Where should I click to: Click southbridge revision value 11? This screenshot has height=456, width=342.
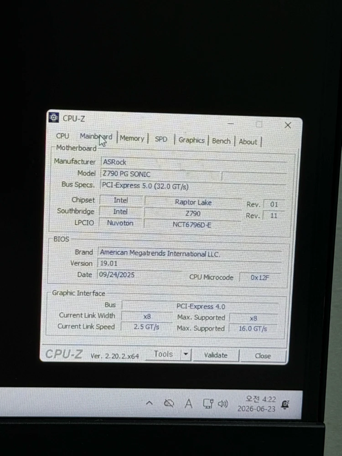[x=274, y=216]
